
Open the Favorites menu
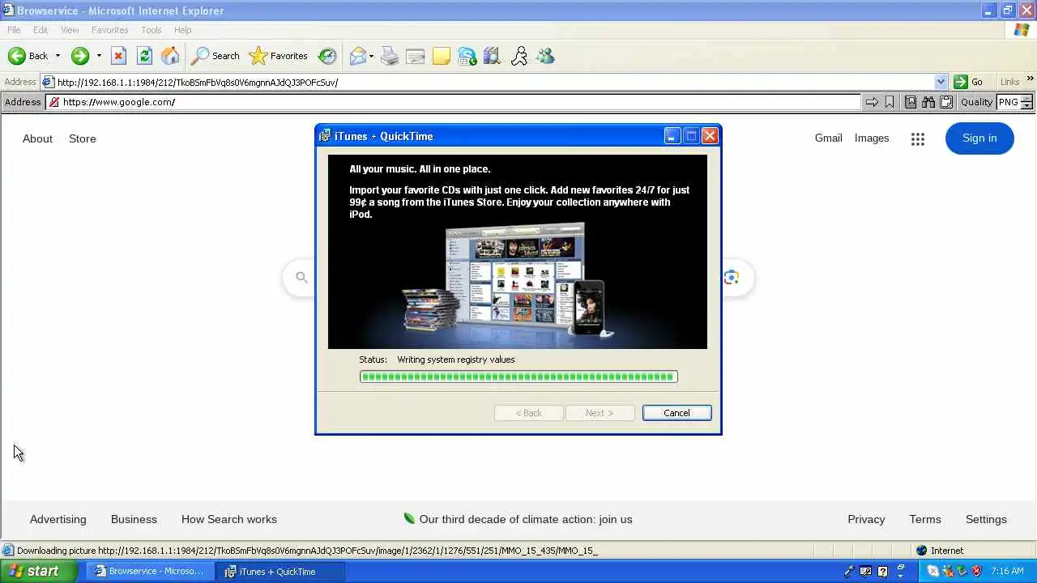coord(110,30)
